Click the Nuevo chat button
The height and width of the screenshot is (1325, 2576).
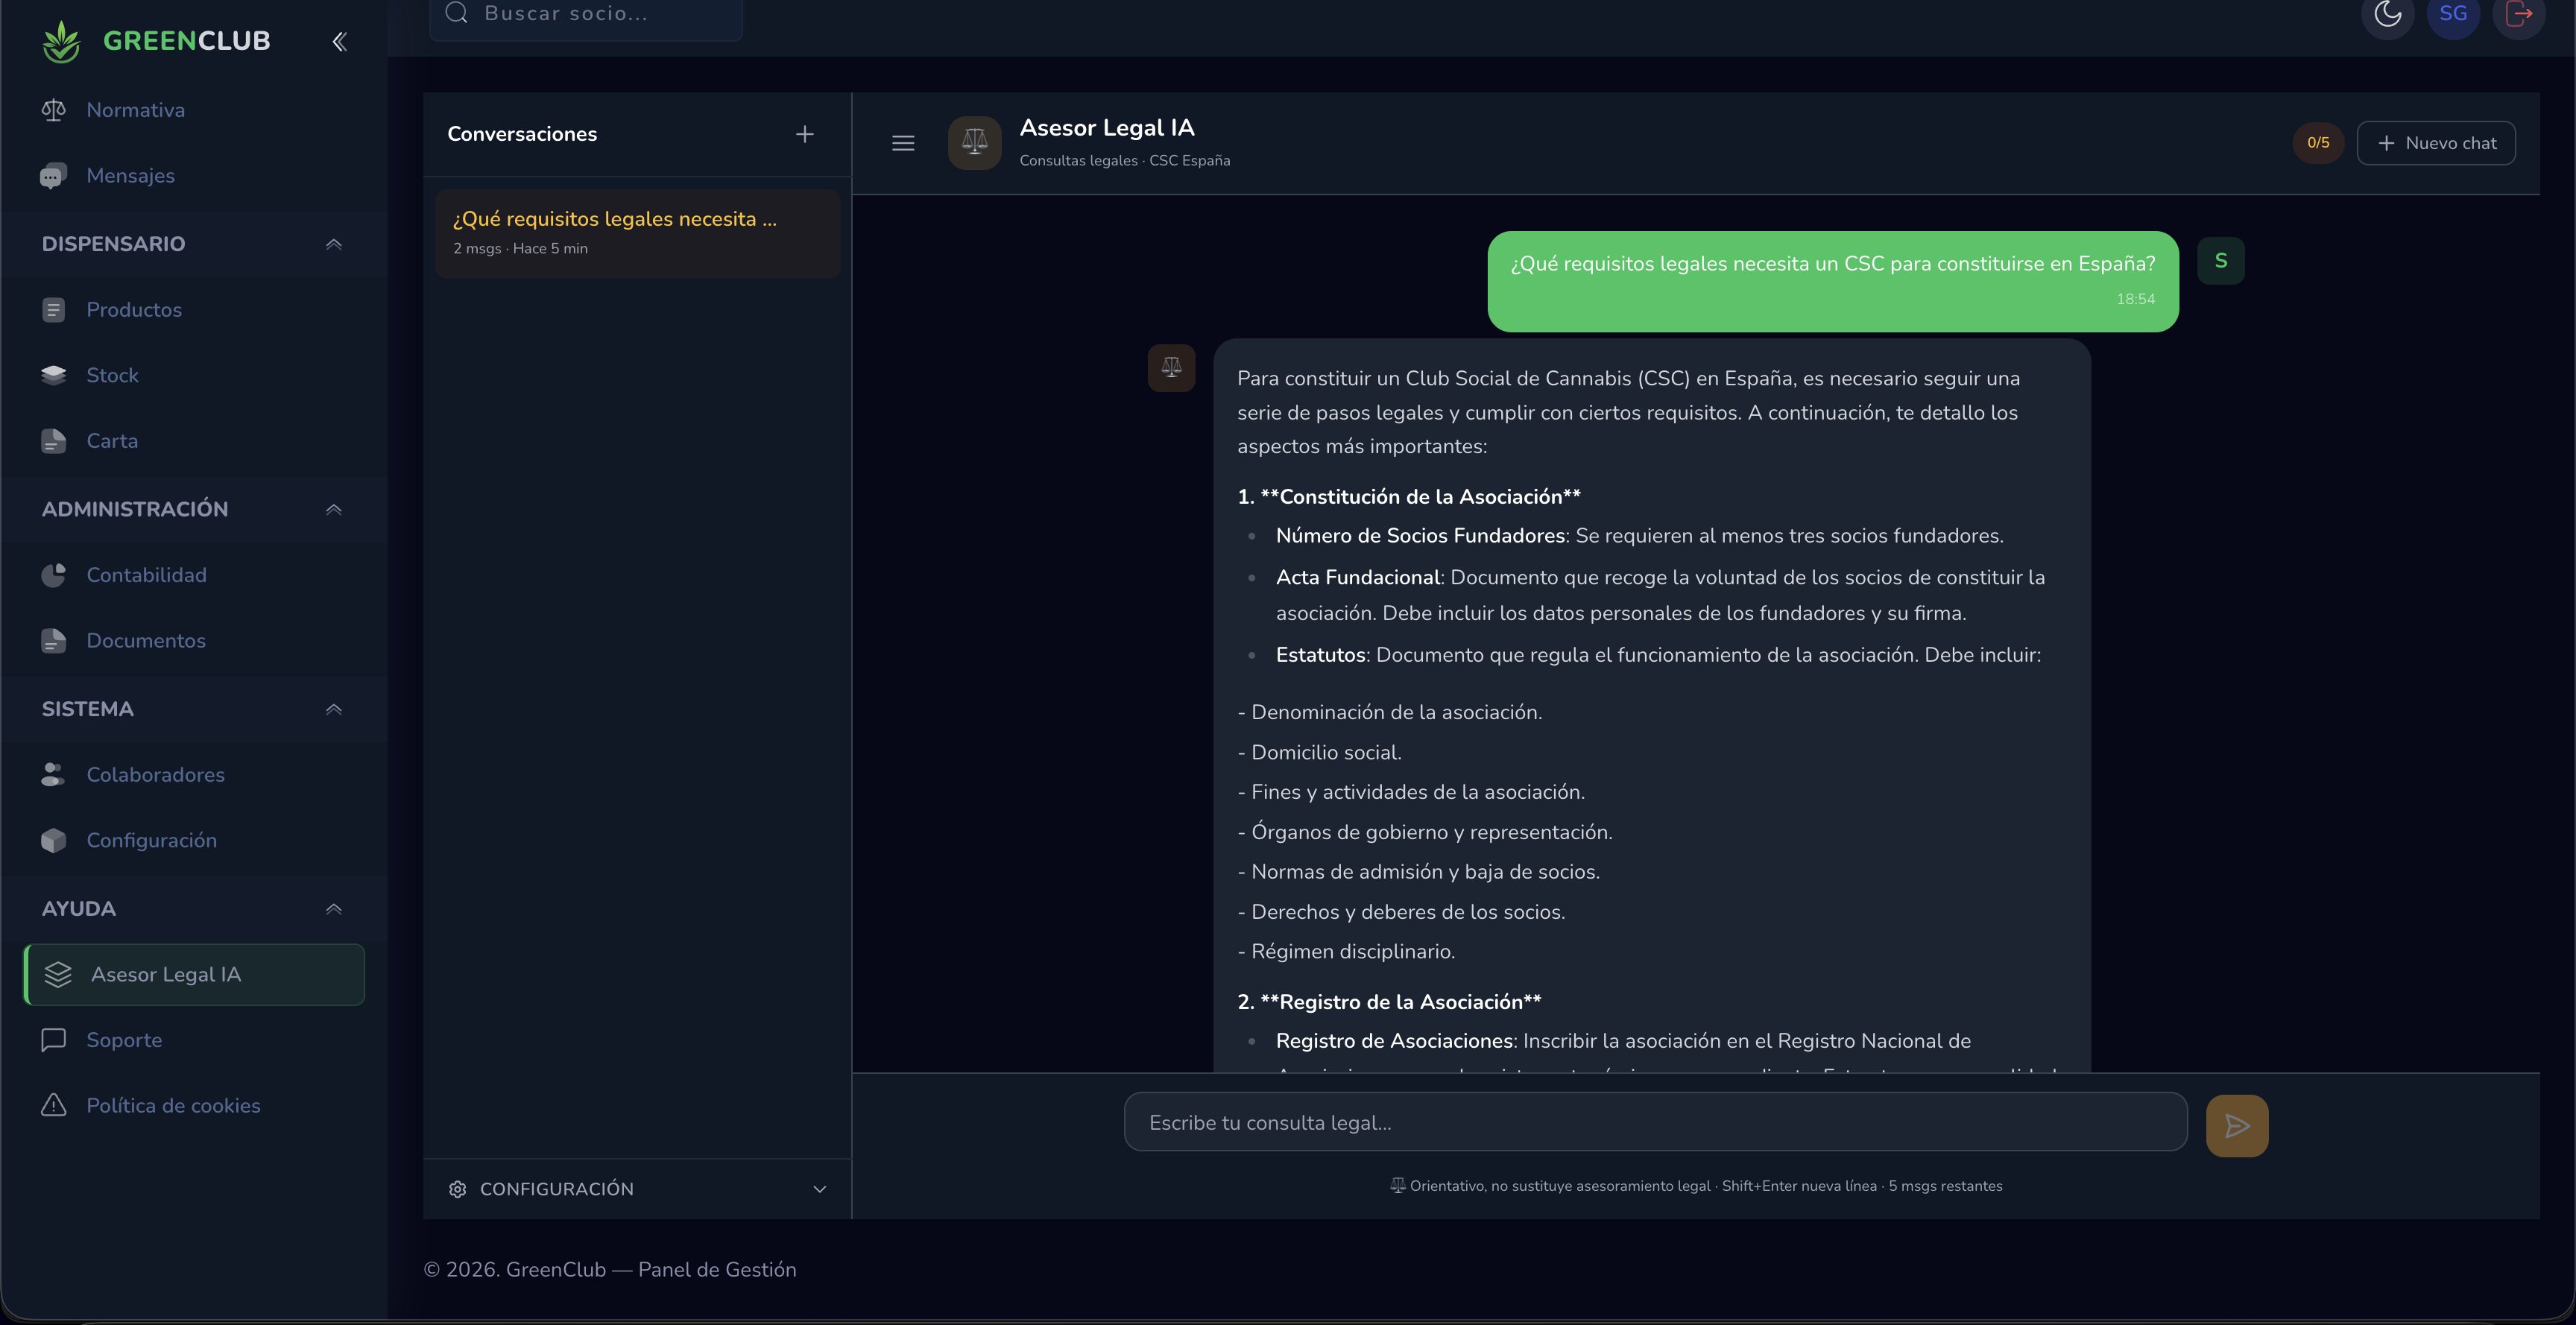(2436, 143)
